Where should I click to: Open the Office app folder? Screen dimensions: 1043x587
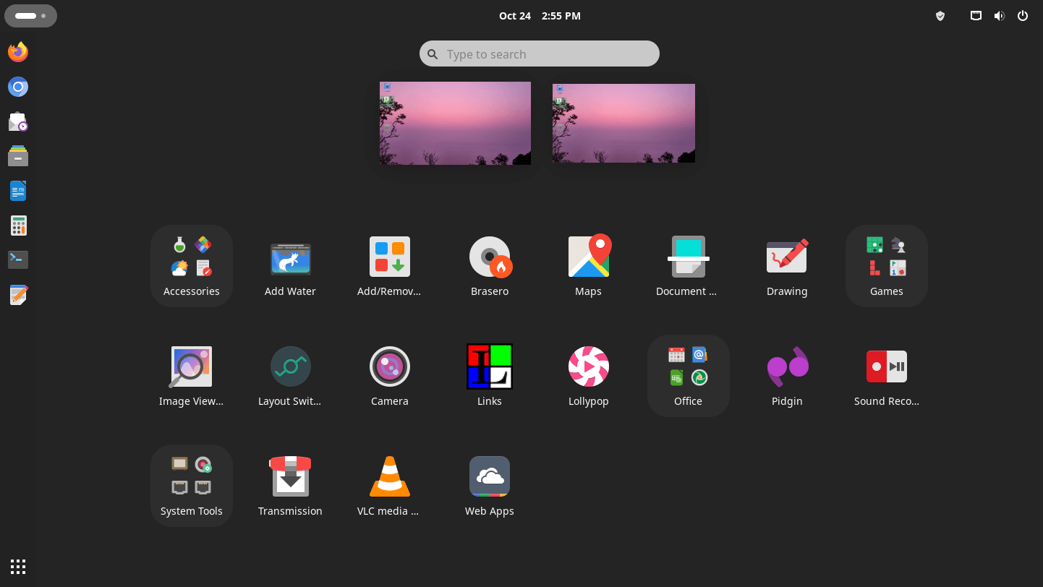pos(688,376)
